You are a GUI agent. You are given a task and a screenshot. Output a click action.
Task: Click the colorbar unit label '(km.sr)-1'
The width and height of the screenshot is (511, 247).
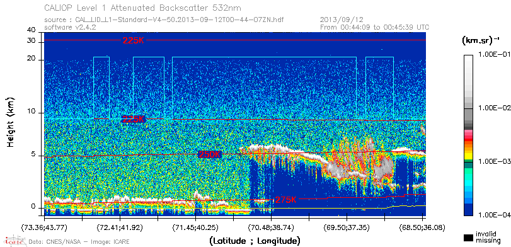click(480, 40)
